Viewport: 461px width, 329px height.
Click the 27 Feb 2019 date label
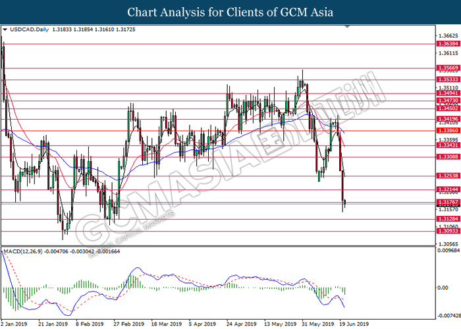129,324
